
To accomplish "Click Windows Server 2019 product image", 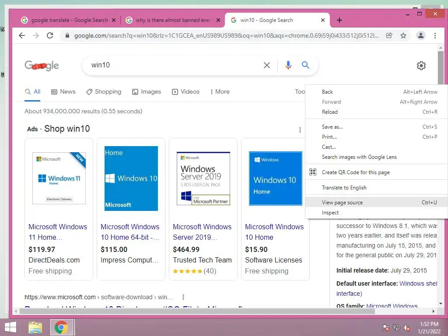I will tap(203, 178).
